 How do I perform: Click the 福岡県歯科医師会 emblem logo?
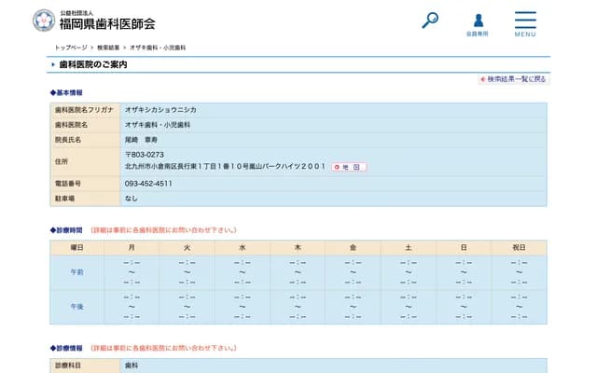pyautogui.click(x=43, y=21)
